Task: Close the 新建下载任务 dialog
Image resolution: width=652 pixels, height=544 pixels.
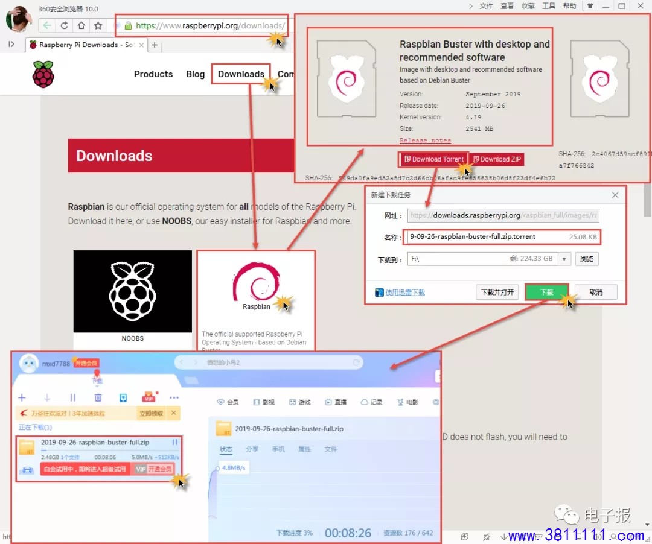Action: tap(615, 195)
